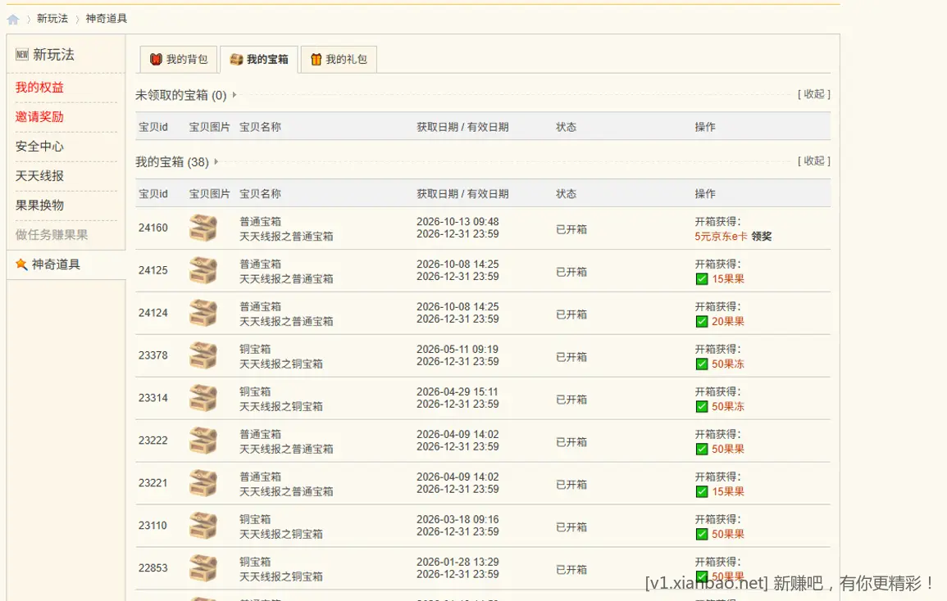
Task: Collapse 未领取的宝箱 section via 收起
Action: [x=813, y=94]
